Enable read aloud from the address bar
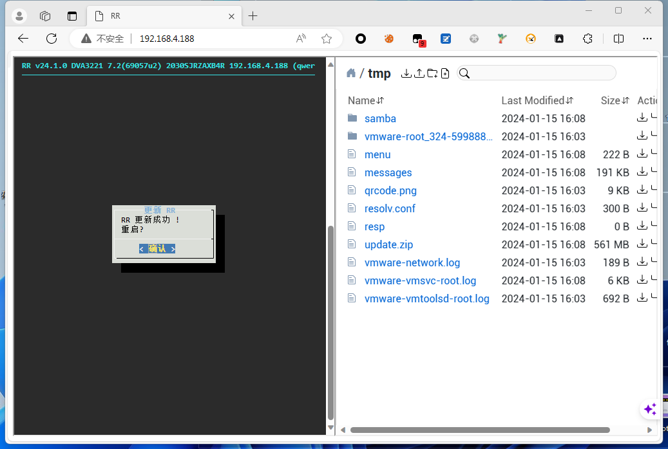This screenshot has width=668, height=449. click(301, 39)
